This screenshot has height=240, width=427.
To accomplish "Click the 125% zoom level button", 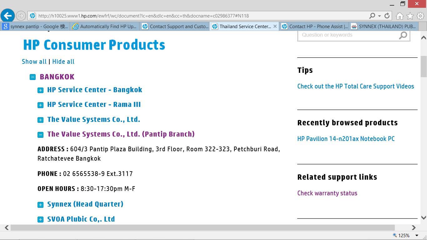I will [x=401, y=235].
